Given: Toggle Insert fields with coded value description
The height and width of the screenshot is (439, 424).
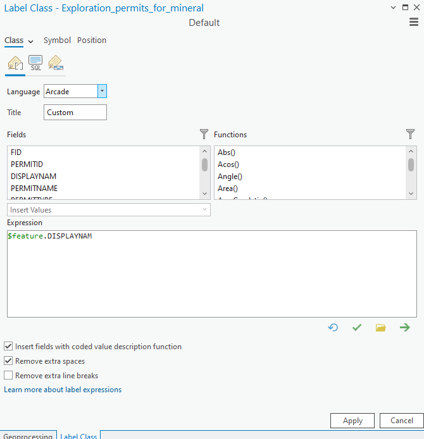Looking at the screenshot, I should (8, 346).
